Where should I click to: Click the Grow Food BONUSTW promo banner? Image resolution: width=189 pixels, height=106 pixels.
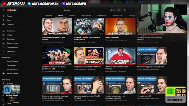coord(175,95)
